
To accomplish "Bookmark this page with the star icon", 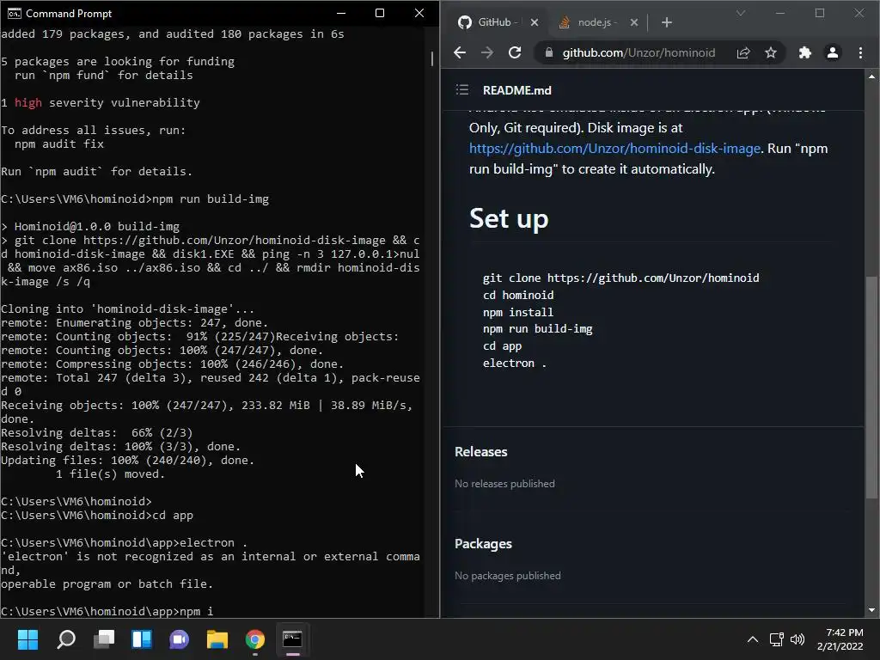I will 771,52.
